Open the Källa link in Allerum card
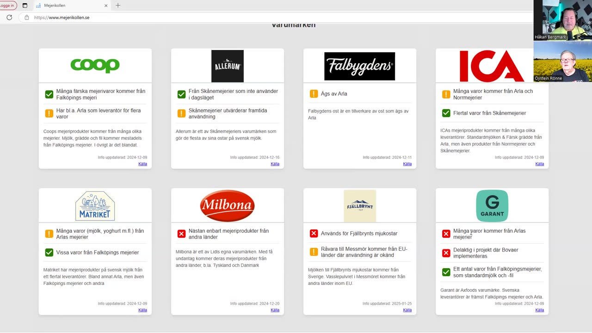 275,164
